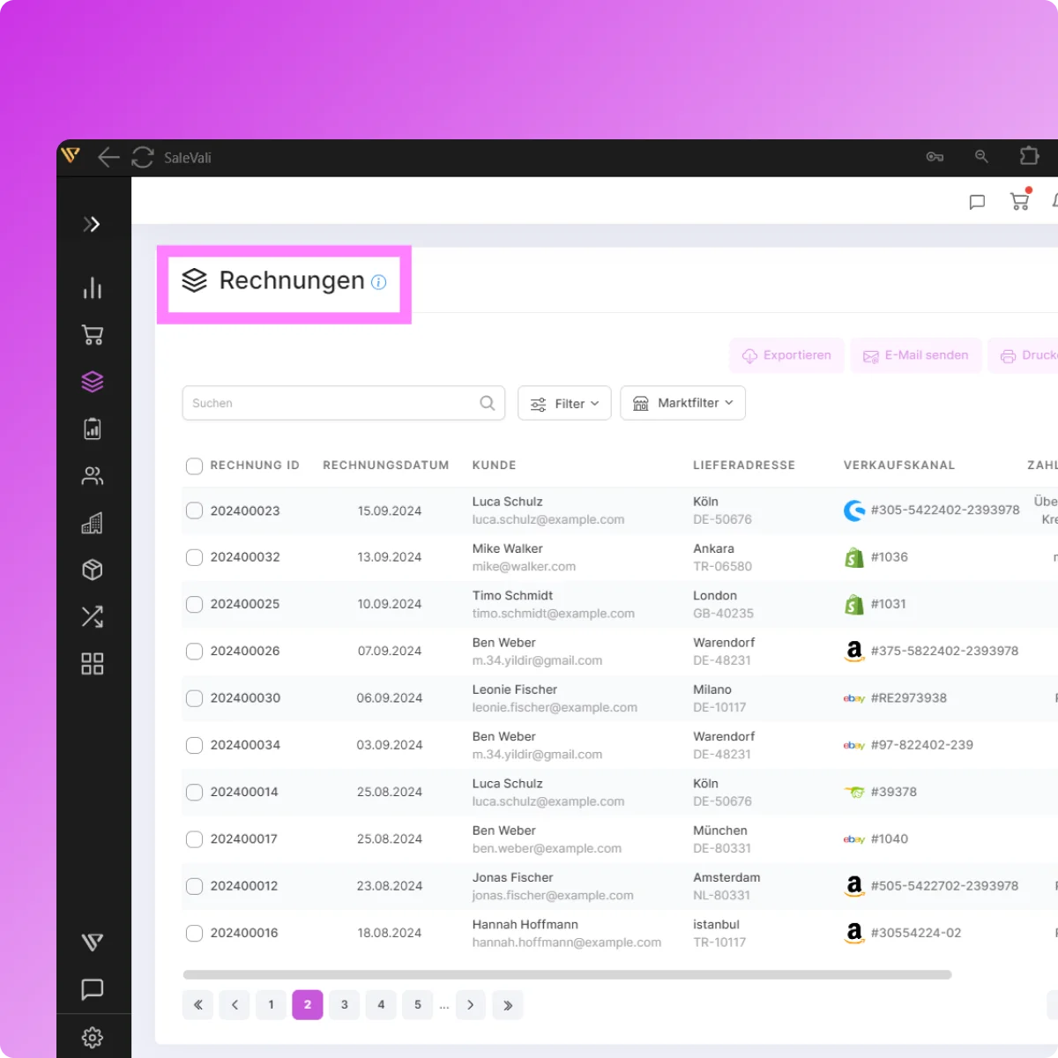Open the cart icon with red notification dot
1058x1058 pixels.
pos(1019,201)
